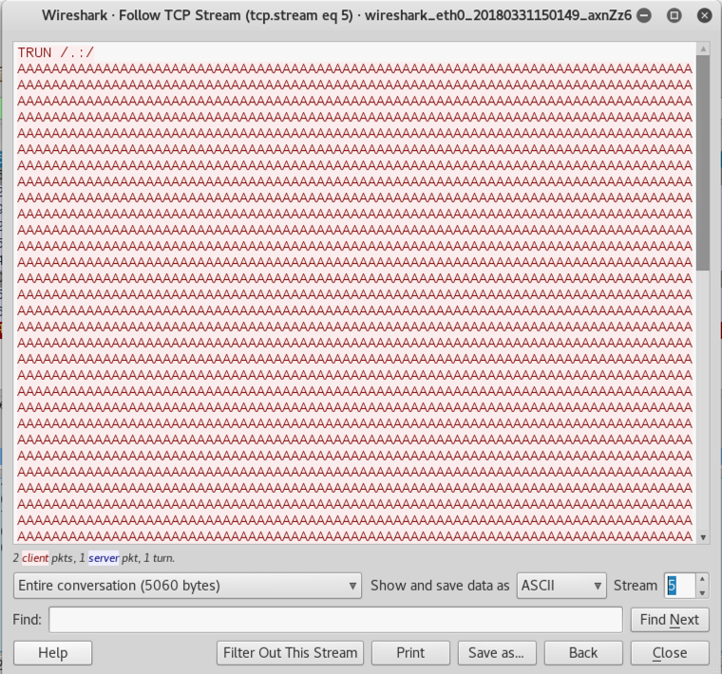The height and width of the screenshot is (674, 722).
Task: Maximize the window via title bar icon
Action: click(x=674, y=15)
